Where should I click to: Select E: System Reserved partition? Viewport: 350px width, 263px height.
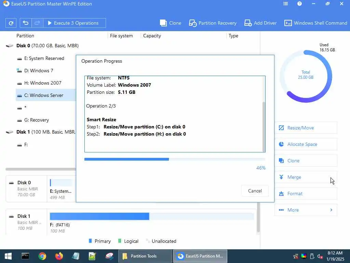tap(44, 58)
